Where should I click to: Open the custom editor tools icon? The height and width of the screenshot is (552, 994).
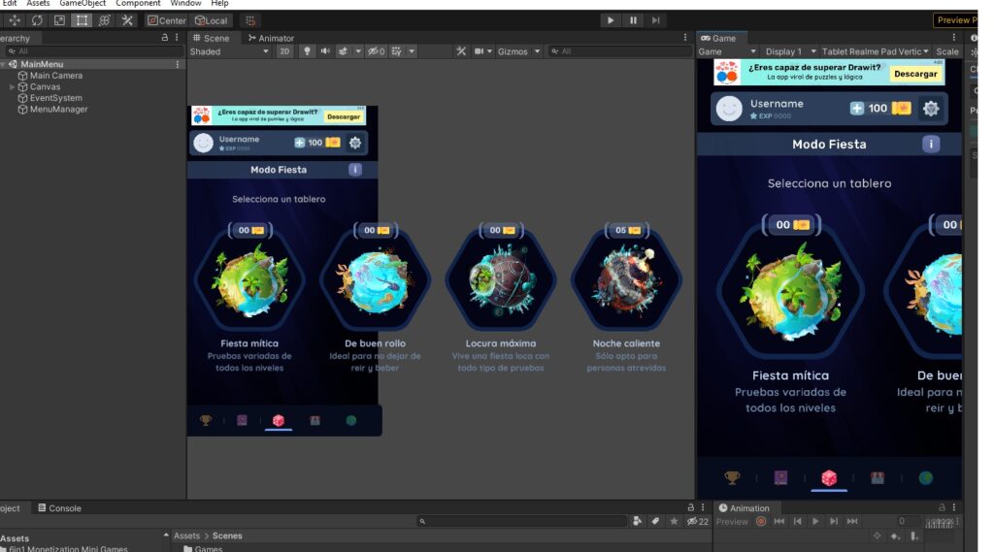point(127,20)
